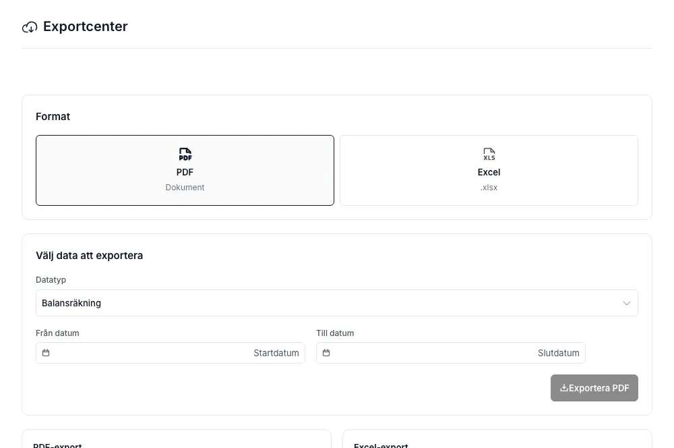The width and height of the screenshot is (674, 448).
Task: Select the PDF Dokument format card
Action: point(185,171)
